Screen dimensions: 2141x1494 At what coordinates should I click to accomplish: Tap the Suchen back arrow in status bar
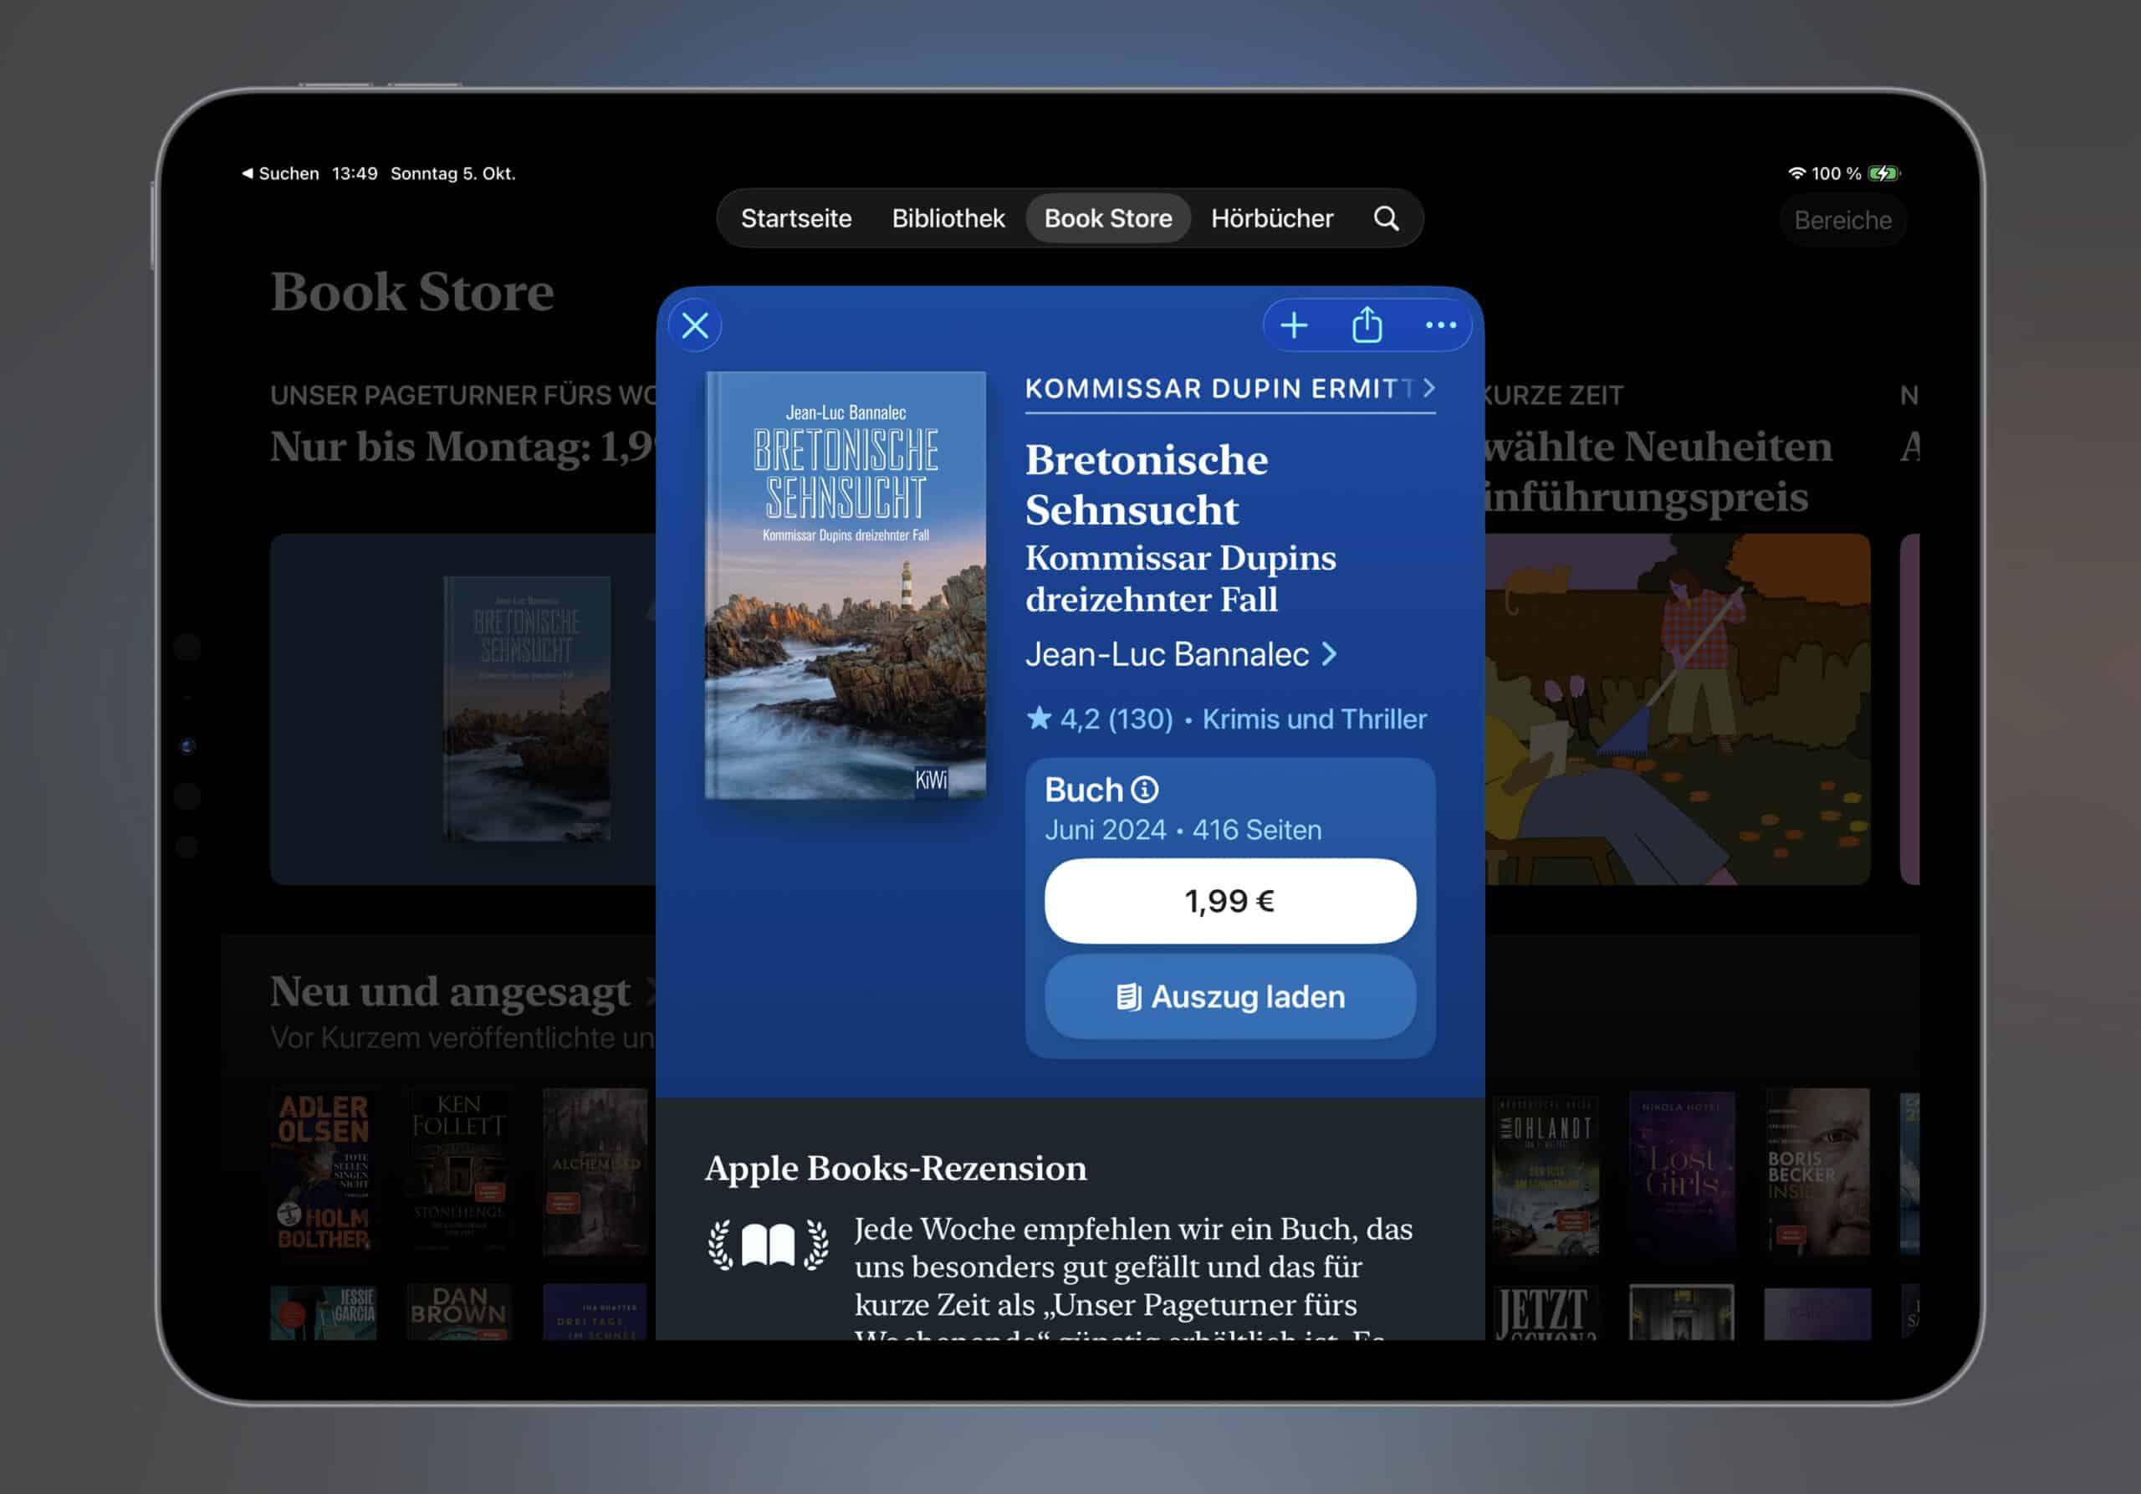[279, 173]
